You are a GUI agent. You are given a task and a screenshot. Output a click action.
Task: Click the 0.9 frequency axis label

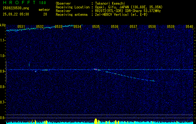coord(3,71)
